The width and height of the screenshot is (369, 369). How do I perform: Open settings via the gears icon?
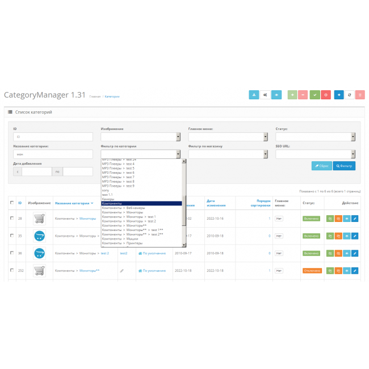tap(265, 95)
